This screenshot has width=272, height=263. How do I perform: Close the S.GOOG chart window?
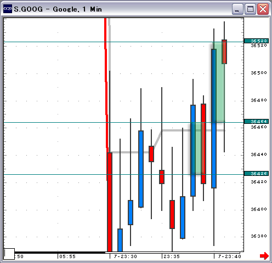pyautogui.click(x=263, y=9)
